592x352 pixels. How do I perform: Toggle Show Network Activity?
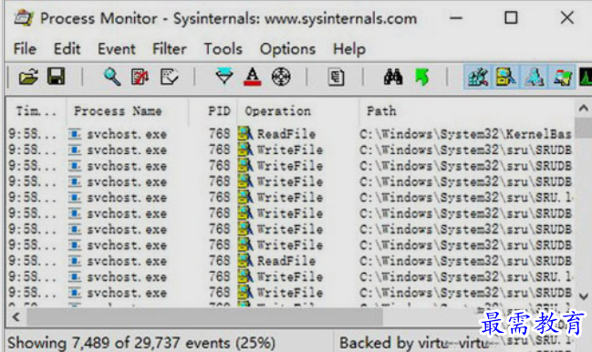tap(534, 77)
